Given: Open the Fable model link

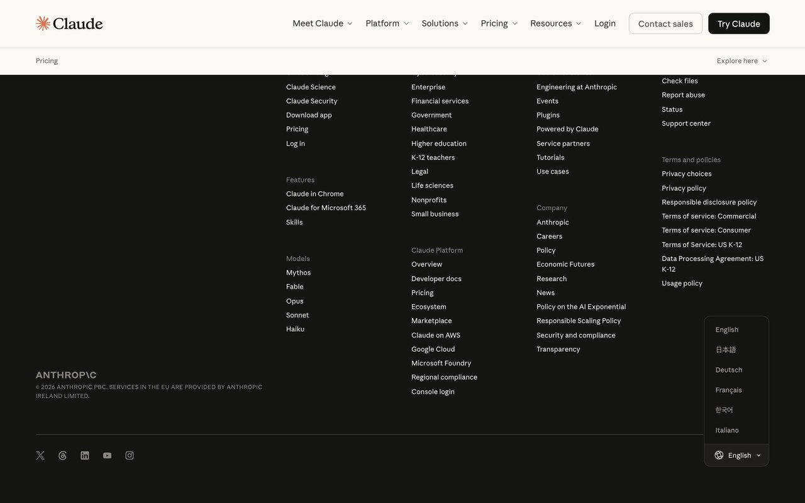Looking at the screenshot, I should (295, 286).
